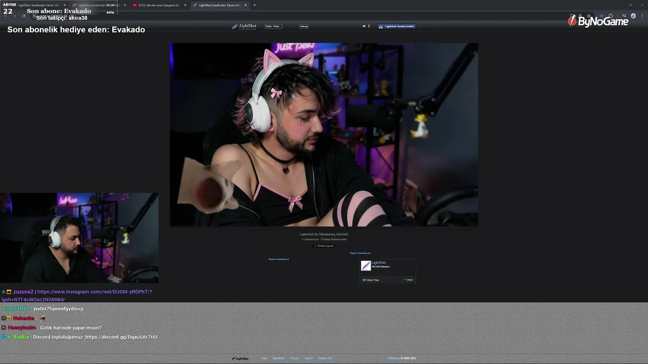Open zuzuna2's Instagram reel link in chat
Image resolution: width=648 pixels, height=364 pixels.
tap(77, 295)
